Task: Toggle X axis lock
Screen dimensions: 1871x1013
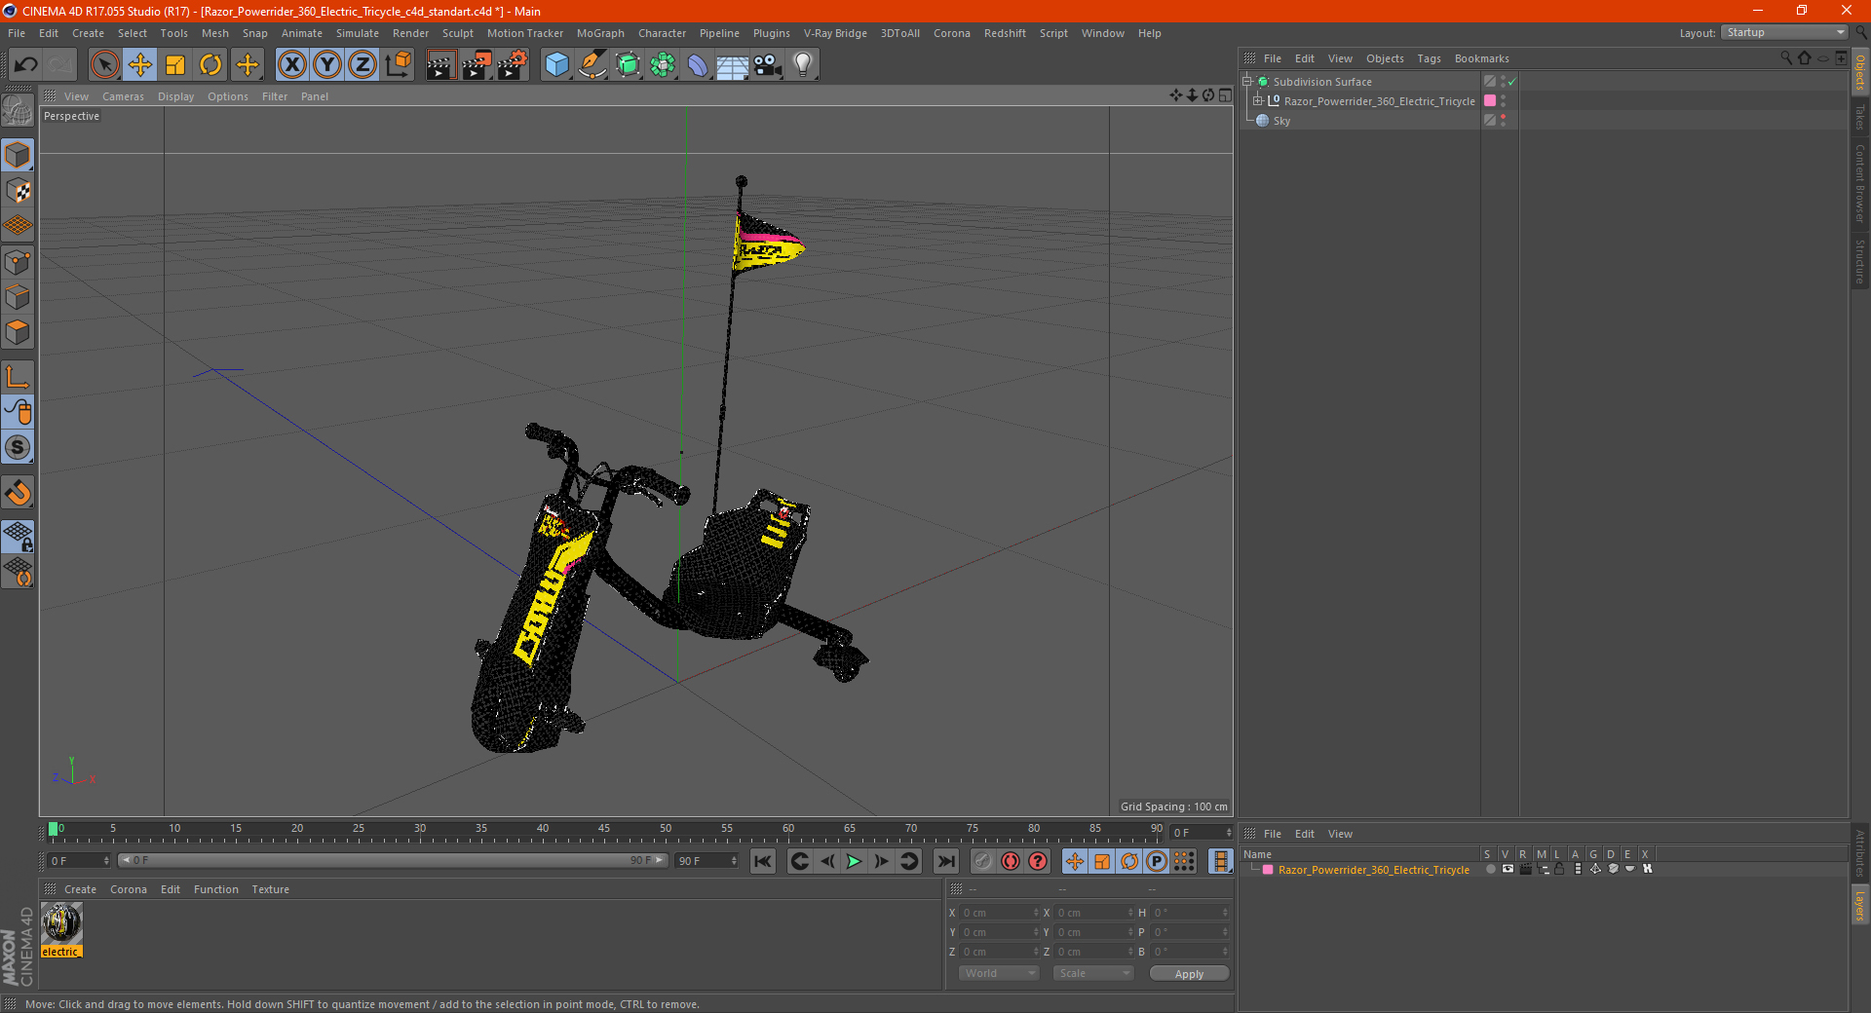Action: 291,65
